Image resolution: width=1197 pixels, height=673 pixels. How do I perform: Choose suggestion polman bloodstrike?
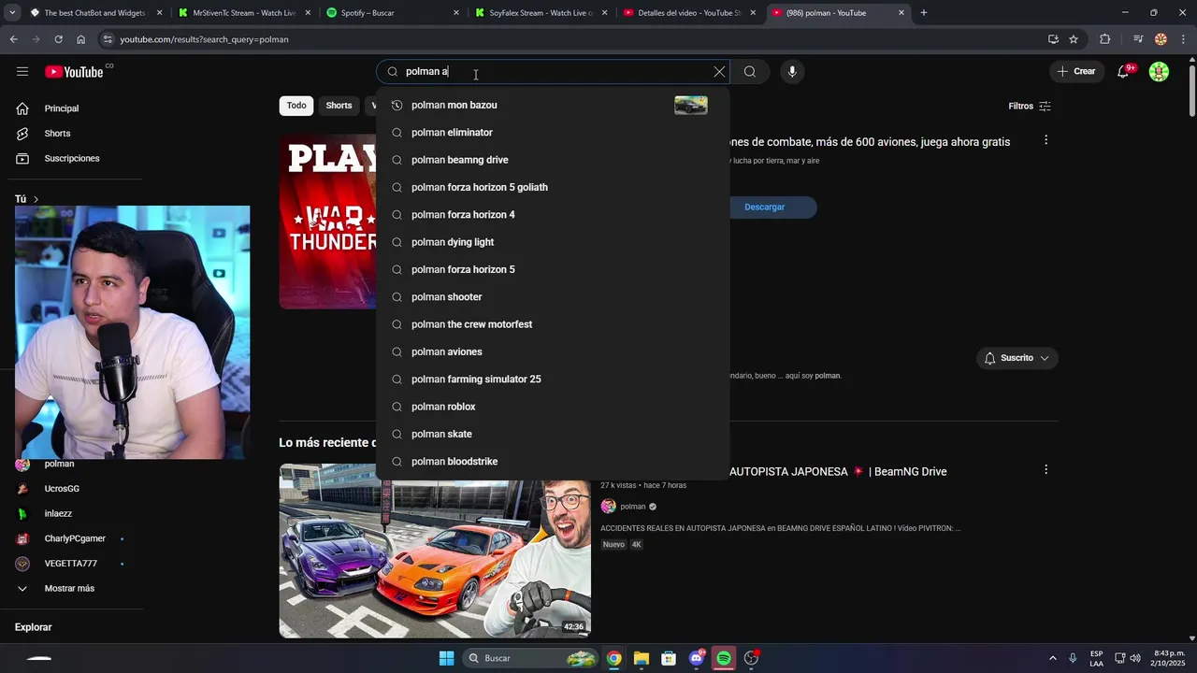tap(553, 462)
